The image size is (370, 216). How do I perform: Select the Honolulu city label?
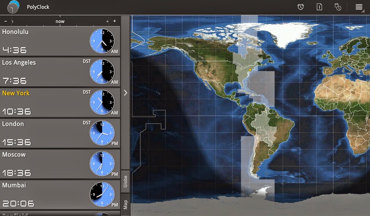pos(15,32)
